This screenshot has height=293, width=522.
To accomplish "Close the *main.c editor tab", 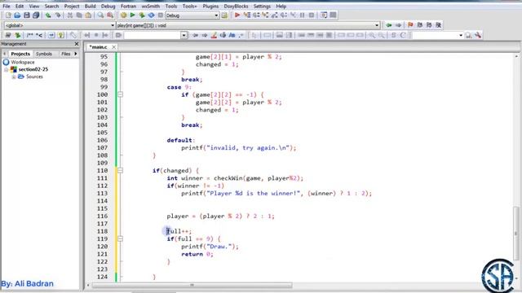I will pyautogui.click(x=114, y=47).
